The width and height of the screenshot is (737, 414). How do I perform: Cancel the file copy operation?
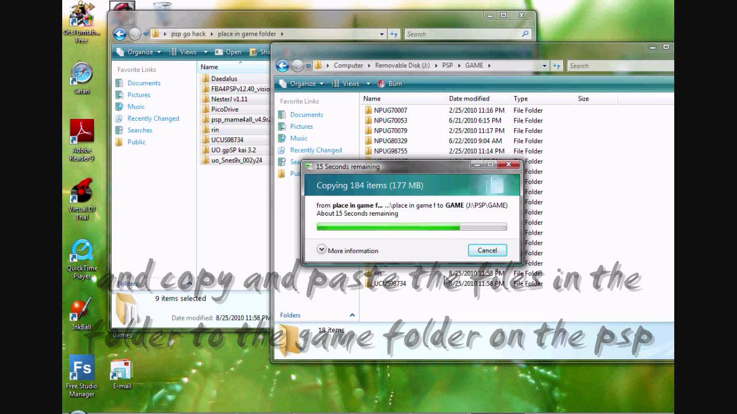pos(487,250)
